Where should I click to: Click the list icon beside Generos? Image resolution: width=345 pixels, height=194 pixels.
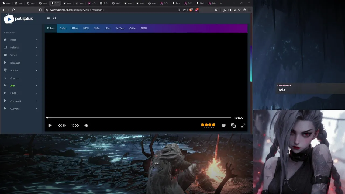(x=5, y=78)
